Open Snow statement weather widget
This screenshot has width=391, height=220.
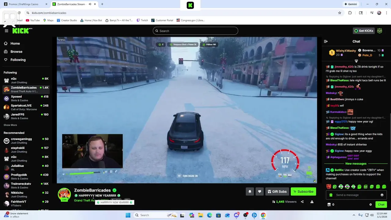pos(16,215)
